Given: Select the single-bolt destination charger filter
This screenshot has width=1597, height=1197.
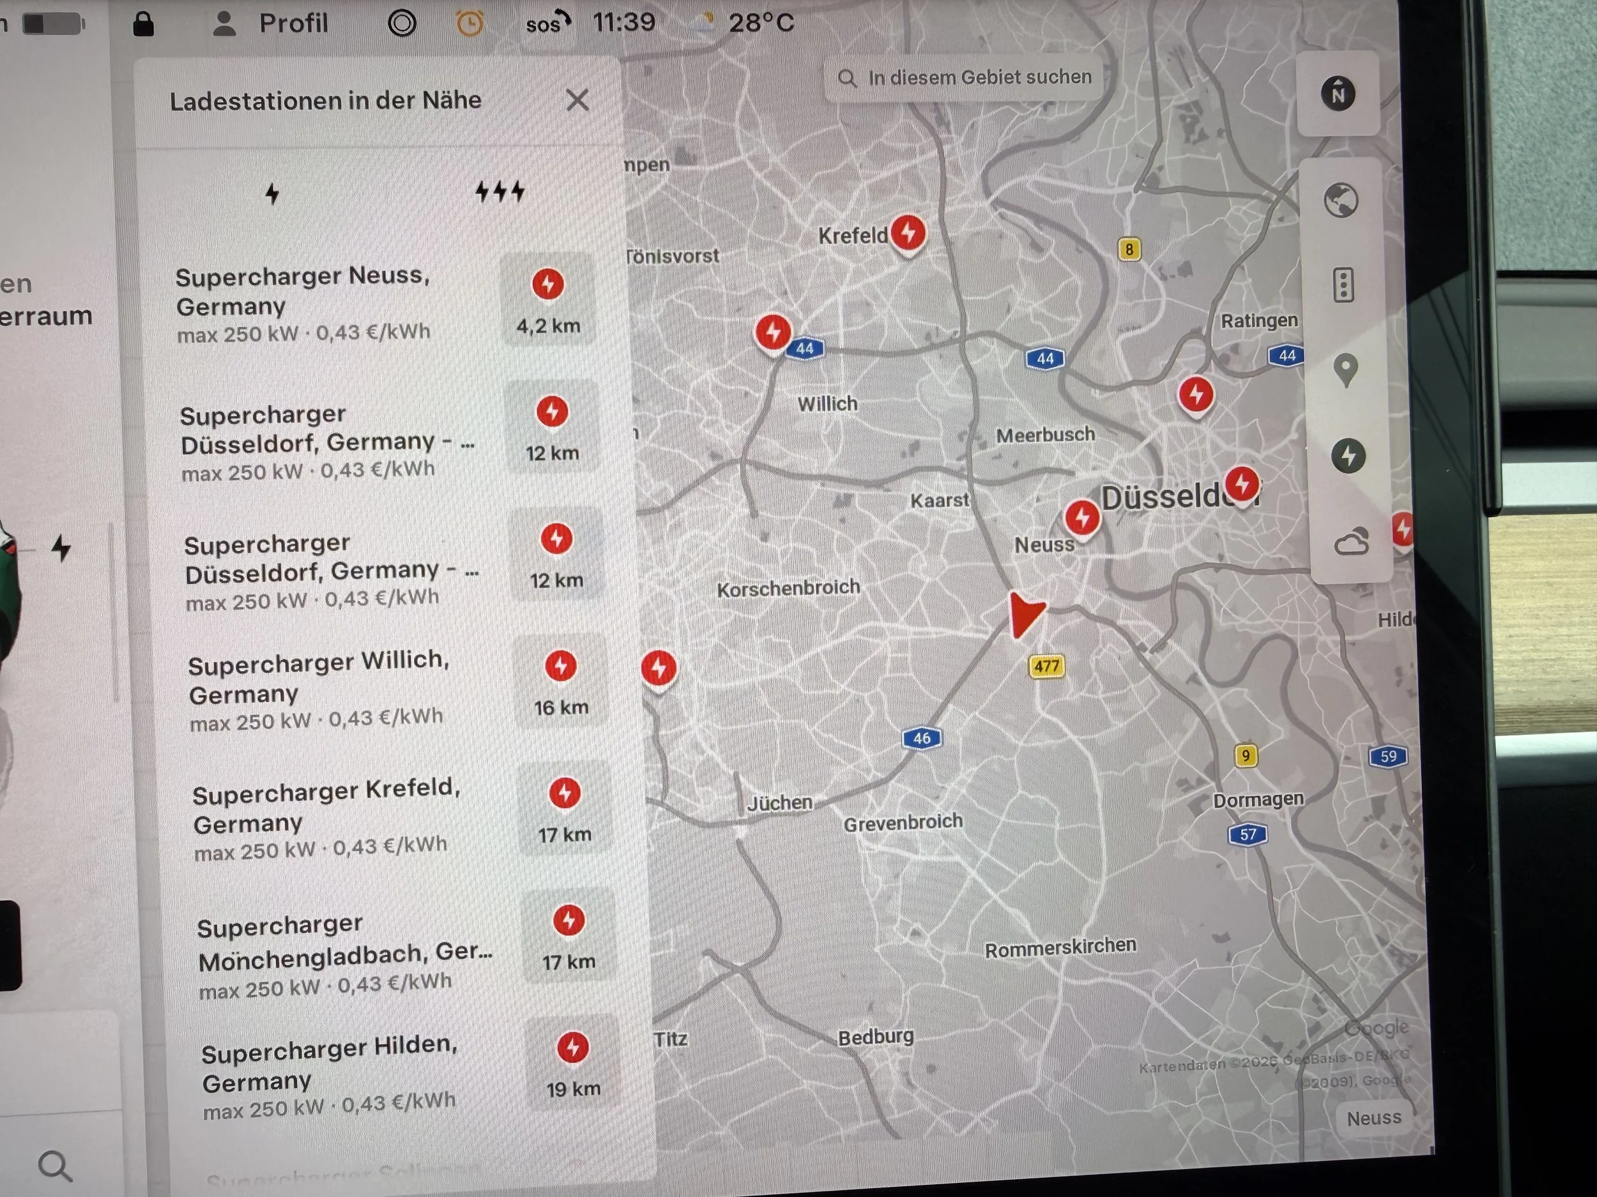Looking at the screenshot, I should pyautogui.click(x=272, y=193).
